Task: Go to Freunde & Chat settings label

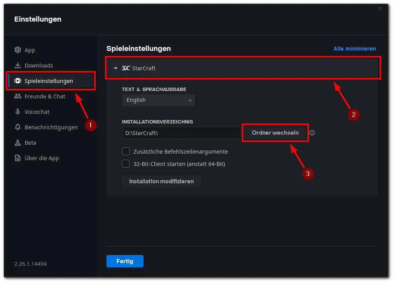Action: click(45, 96)
